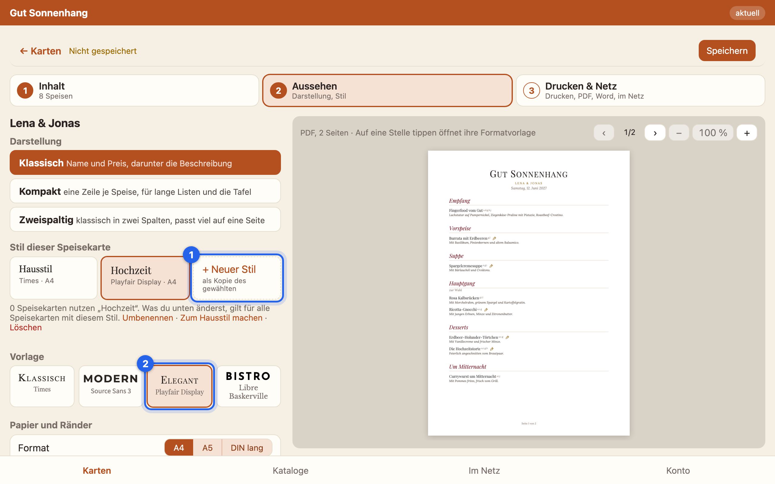775x484 pixels.
Task: Click Vorspeise heading in PDF preview
Action: pos(460,229)
